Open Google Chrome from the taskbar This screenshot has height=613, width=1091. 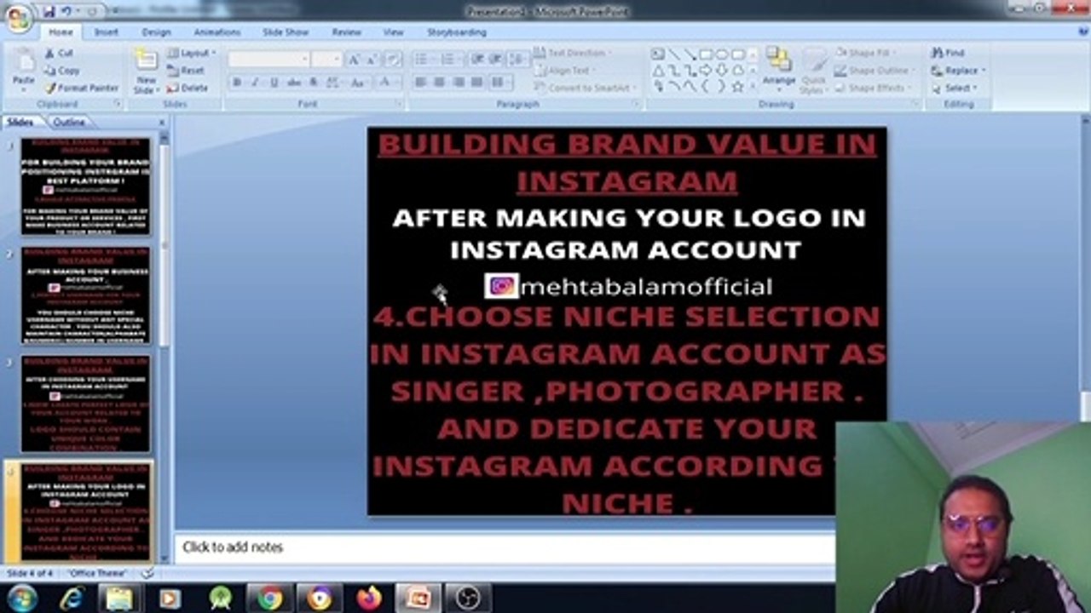pyautogui.click(x=269, y=599)
